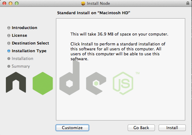192x135 pixels.
Task: Select the License step
Action: (x=19, y=35)
